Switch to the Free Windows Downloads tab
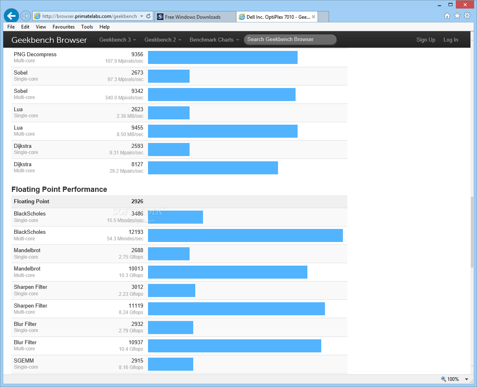The image size is (477, 387). coord(192,17)
